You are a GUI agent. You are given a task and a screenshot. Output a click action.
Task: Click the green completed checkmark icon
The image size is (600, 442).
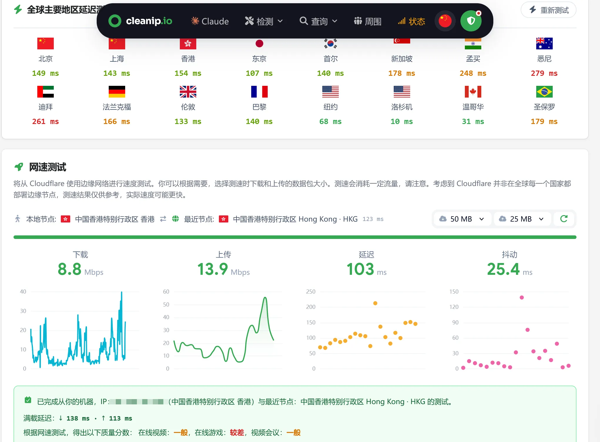click(x=28, y=400)
